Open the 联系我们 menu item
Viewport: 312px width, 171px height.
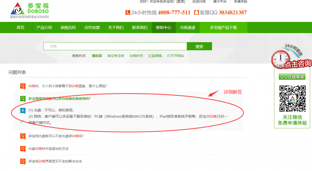click(x=140, y=27)
